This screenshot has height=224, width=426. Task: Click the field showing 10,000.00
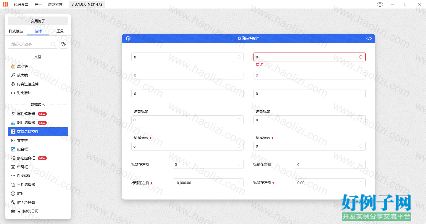click(x=208, y=183)
